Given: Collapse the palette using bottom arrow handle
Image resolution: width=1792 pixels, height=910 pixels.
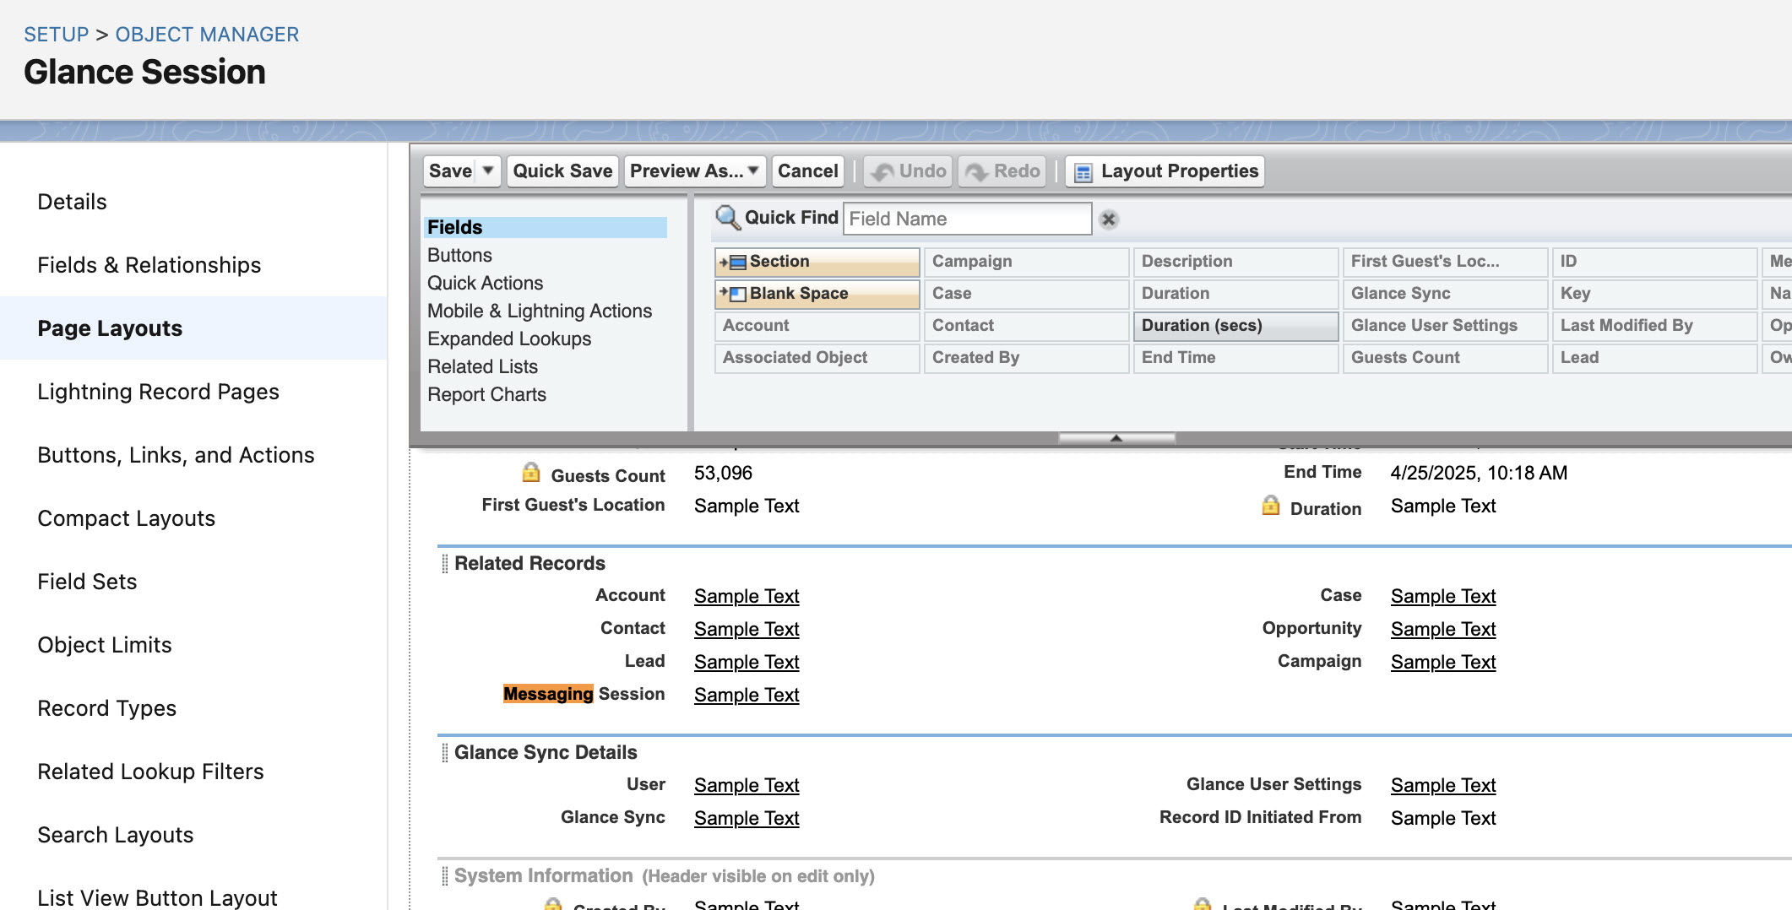Looking at the screenshot, I should 1116,438.
